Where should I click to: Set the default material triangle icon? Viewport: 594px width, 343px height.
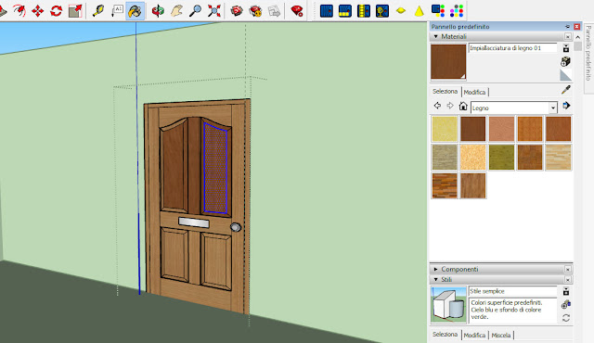tap(565, 75)
